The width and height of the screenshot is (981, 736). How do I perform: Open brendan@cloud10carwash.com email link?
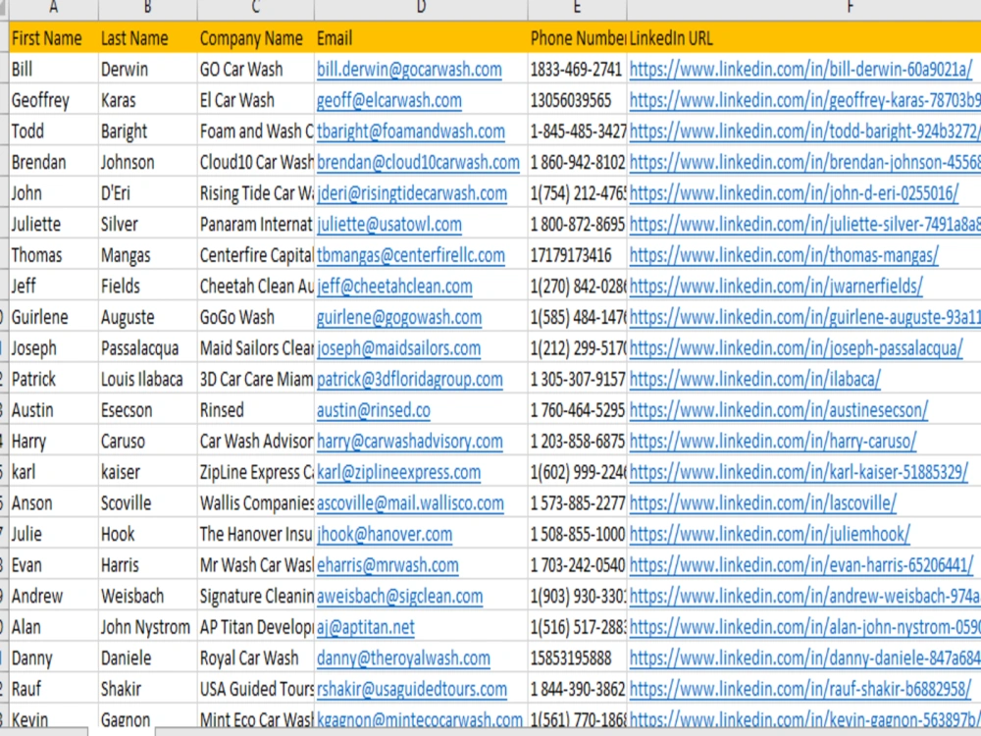coord(418,163)
